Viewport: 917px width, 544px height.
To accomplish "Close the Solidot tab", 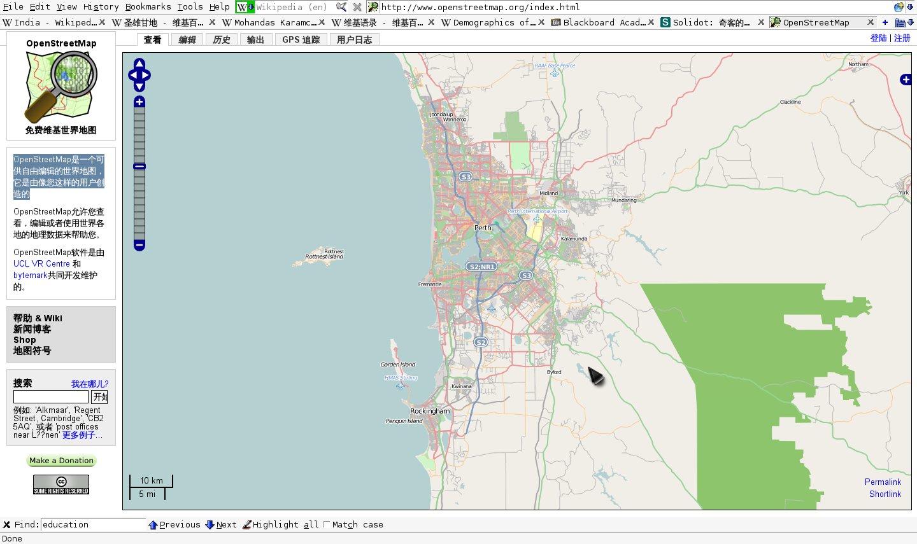I will [x=761, y=22].
